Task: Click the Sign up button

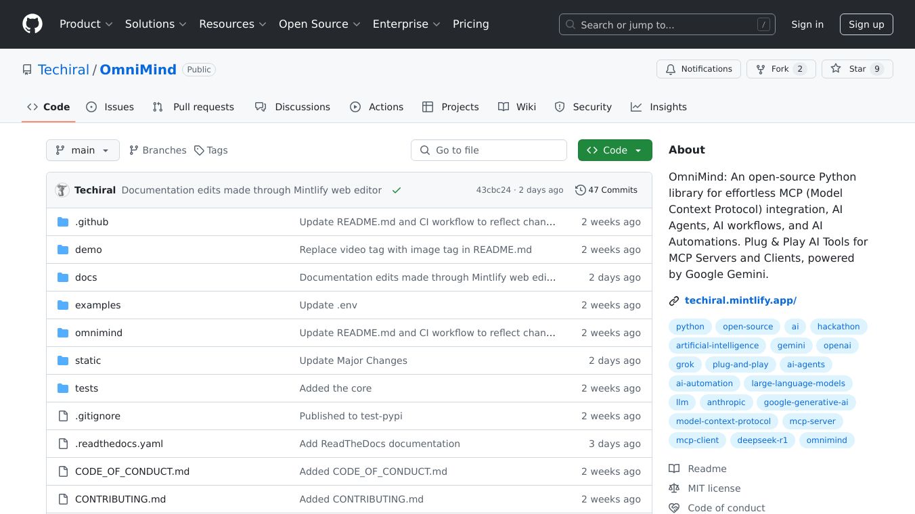Action: (x=866, y=24)
